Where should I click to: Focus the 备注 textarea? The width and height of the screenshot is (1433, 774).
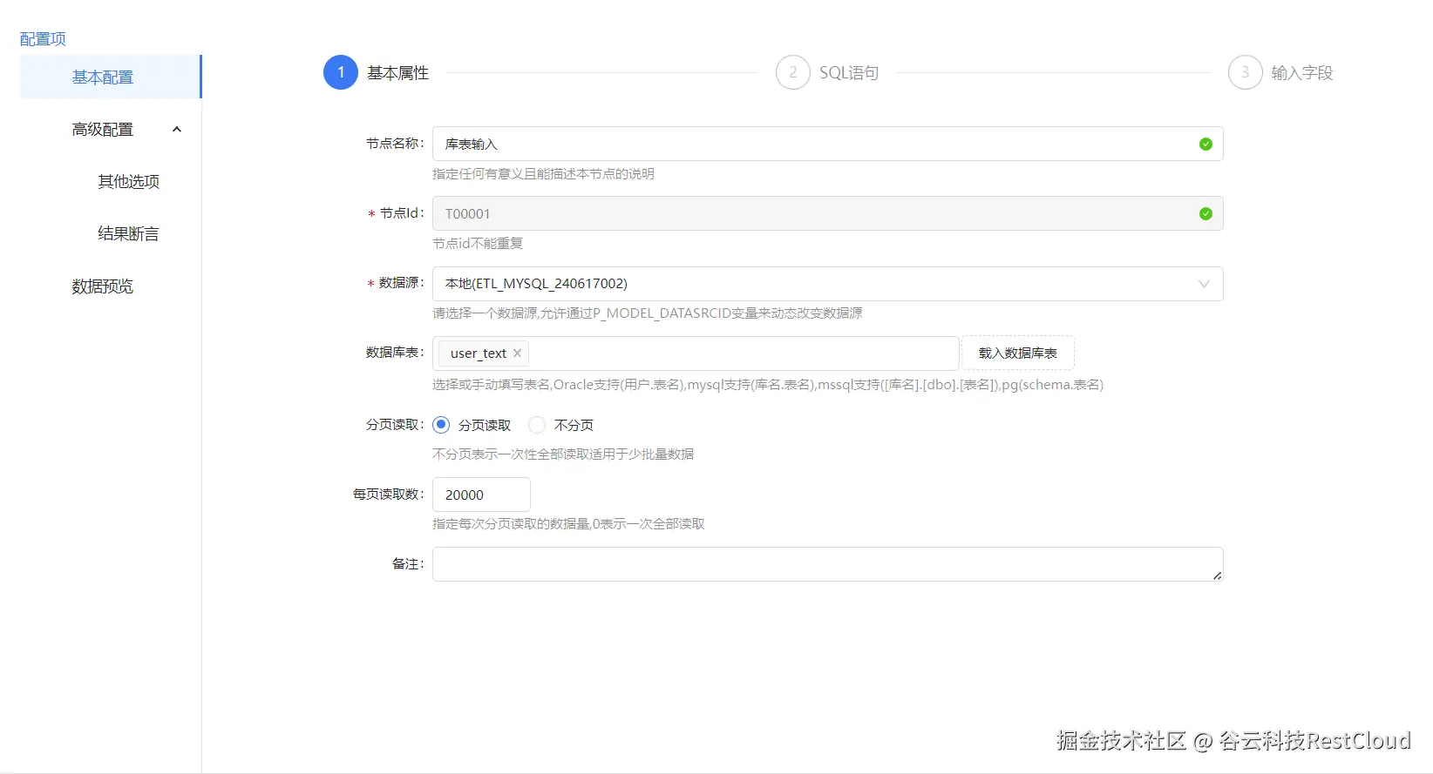827,564
